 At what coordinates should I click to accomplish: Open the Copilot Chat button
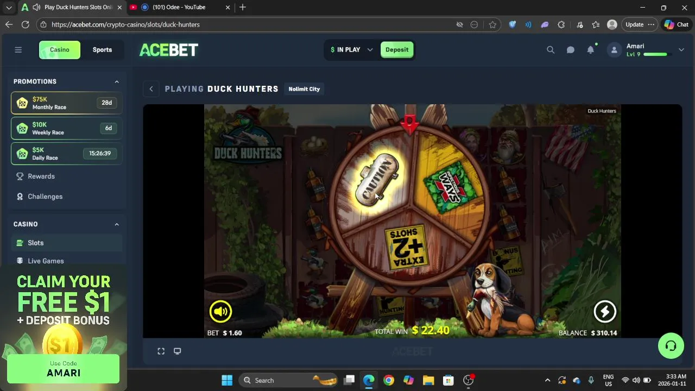(x=676, y=24)
